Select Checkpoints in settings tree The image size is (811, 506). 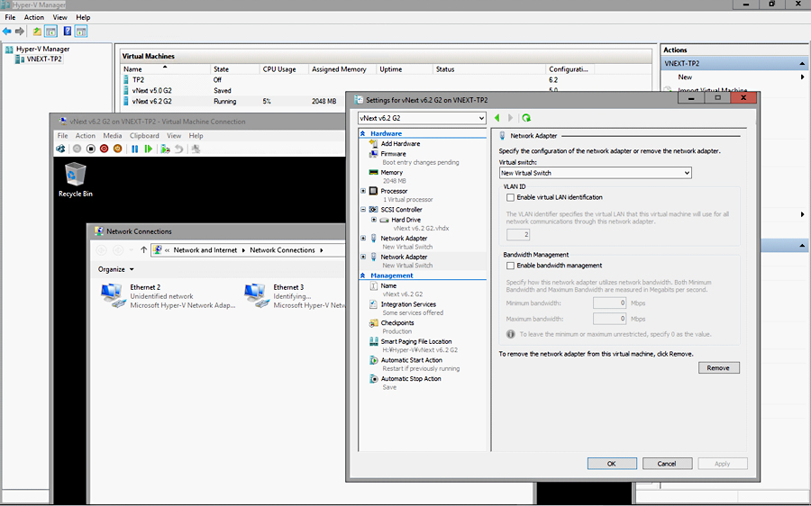pyautogui.click(x=397, y=323)
